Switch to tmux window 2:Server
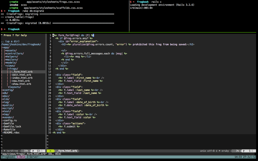This screenshot has height=161, width=258. 33,157
